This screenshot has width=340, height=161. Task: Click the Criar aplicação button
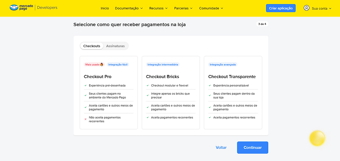tap(281, 8)
